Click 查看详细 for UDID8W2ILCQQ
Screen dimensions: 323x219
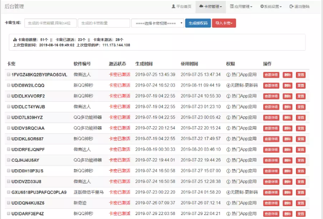[271, 85]
